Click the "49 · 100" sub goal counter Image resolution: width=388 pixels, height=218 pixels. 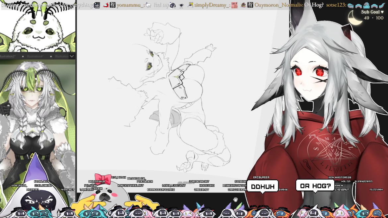373,18
